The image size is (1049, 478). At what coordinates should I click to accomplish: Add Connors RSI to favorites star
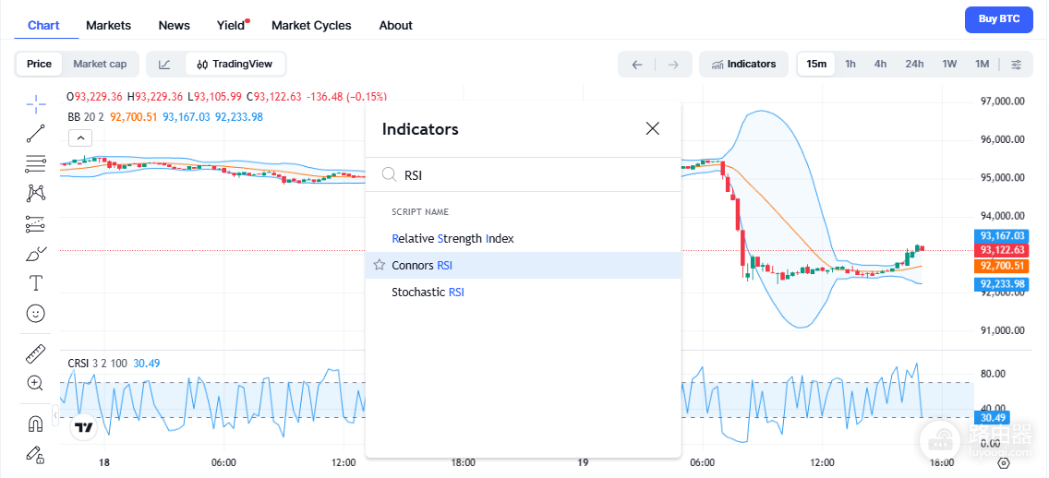(x=380, y=266)
